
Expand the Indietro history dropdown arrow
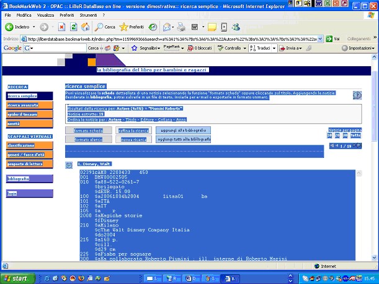(34, 27)
